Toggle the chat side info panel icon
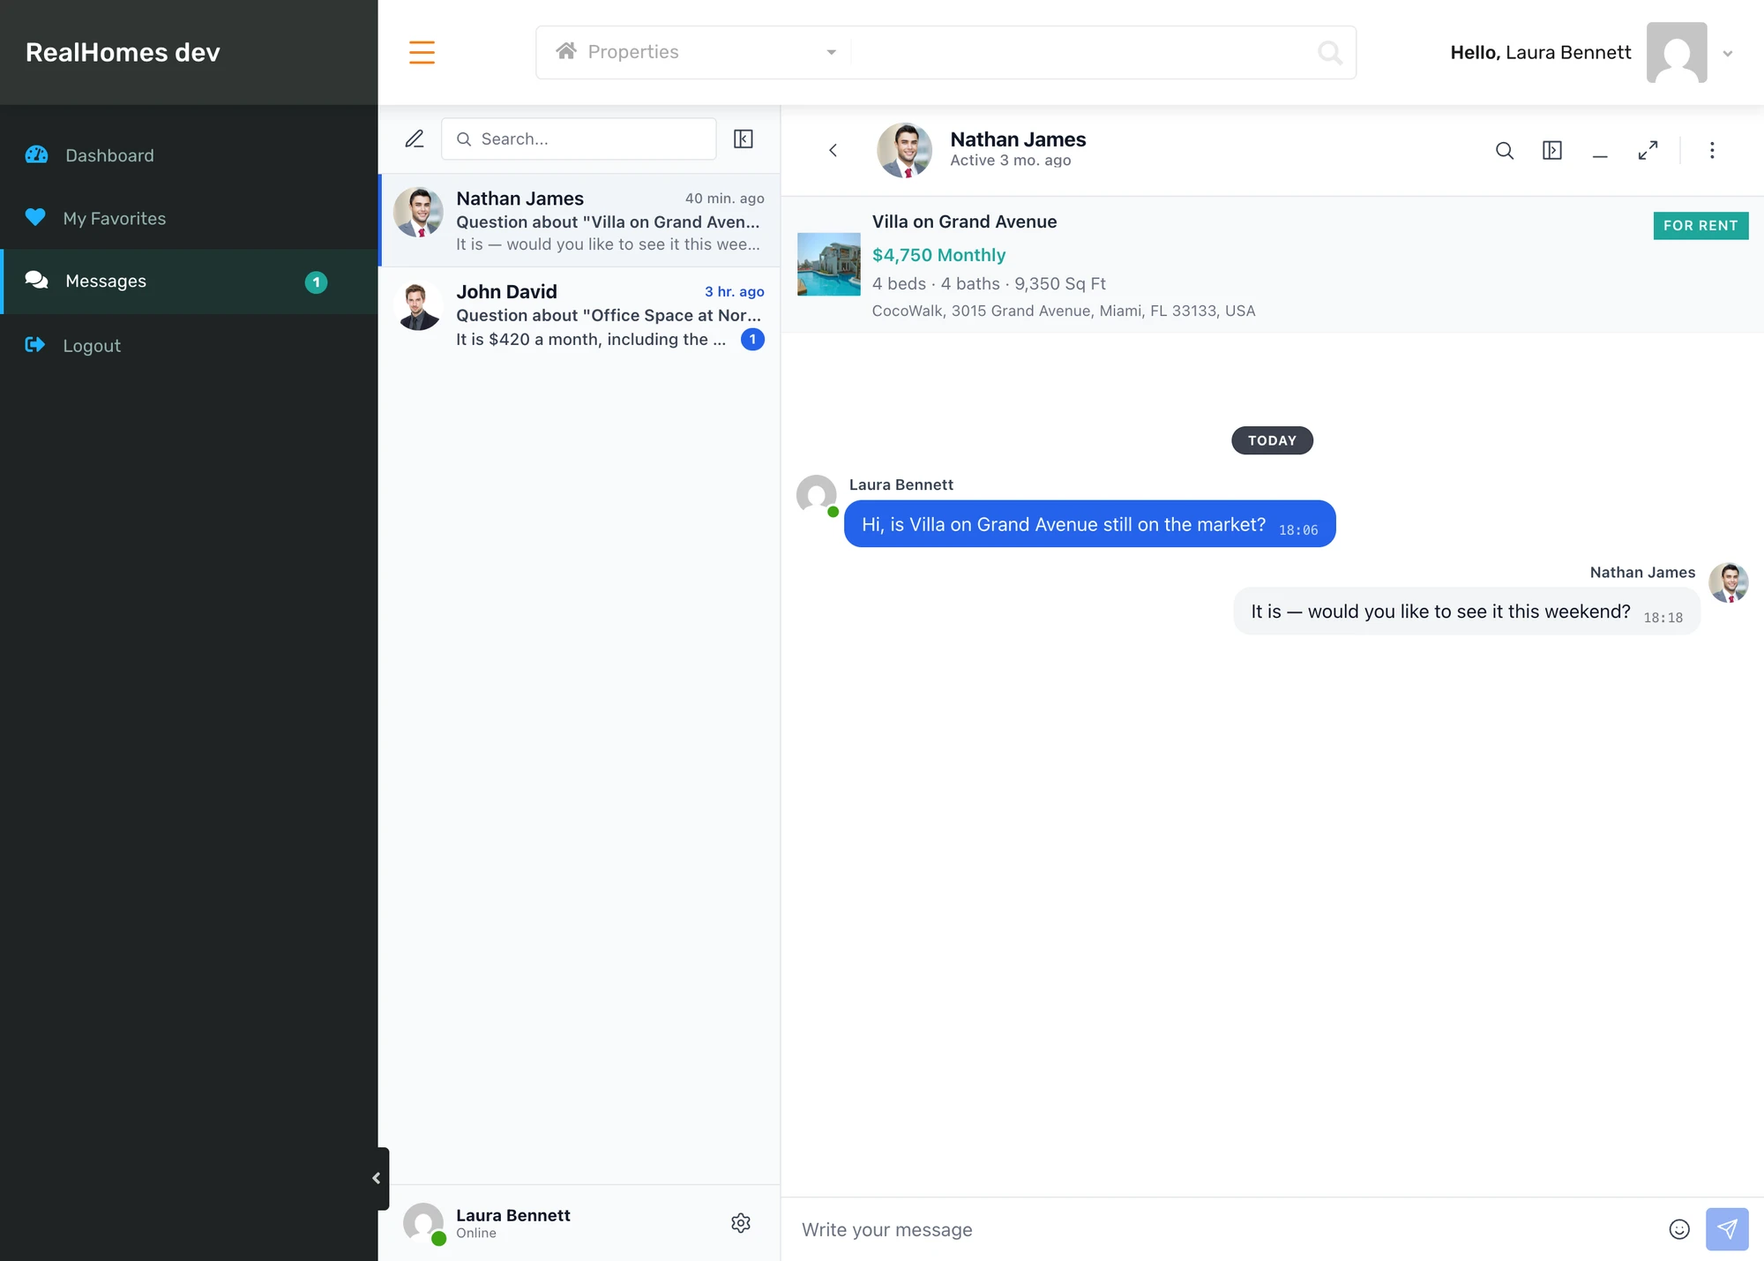 (x=1552, y=151)
